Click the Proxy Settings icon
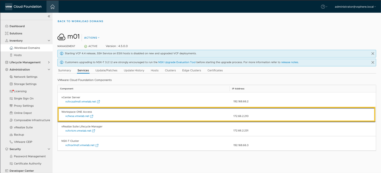This screenshot has height=173, width=381. click(x=11, y=106)
